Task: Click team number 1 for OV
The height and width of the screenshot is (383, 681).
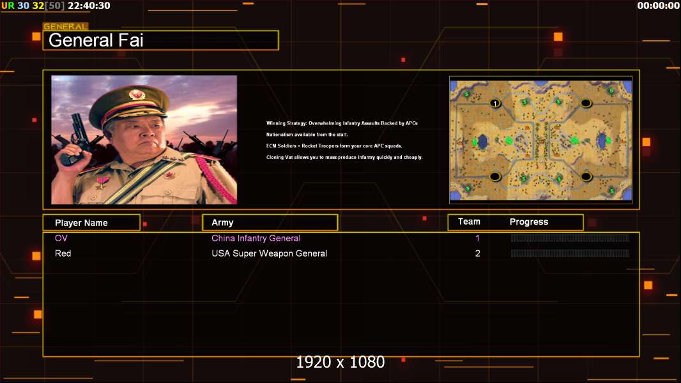Action: coord(477,238)
